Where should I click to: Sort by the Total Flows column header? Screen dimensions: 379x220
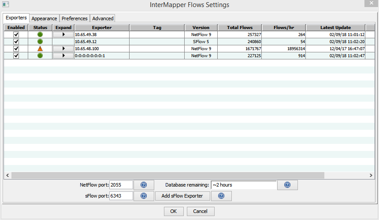click(x=240, y=27)
